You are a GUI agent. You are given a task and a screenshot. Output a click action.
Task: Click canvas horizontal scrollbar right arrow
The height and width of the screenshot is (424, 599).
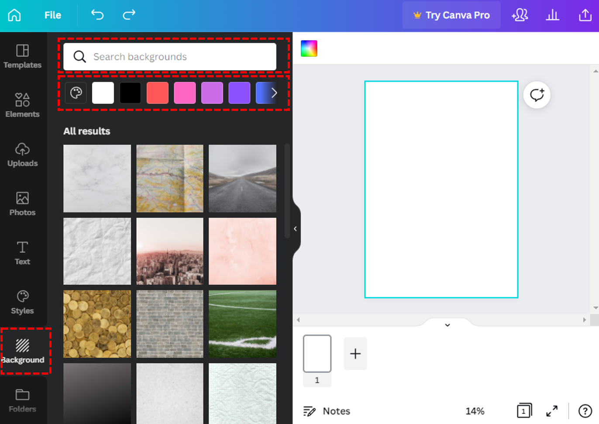pyautogui.click(x=585, y=320)
